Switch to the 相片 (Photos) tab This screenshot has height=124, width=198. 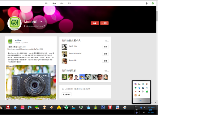coord(62,3)
